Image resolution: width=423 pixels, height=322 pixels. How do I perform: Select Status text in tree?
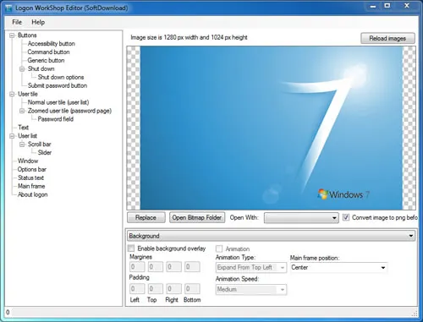(x=30, y=177)
